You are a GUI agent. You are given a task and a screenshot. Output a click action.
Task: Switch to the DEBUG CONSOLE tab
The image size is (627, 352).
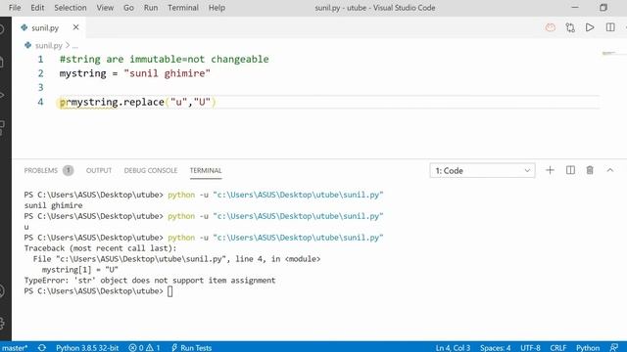click(150, 170)
